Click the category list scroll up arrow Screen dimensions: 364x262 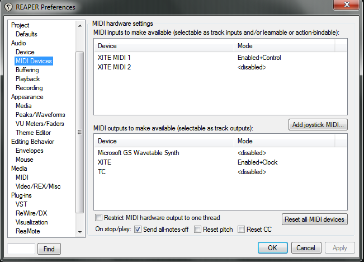pyautogui.click(x=80, y=26)
